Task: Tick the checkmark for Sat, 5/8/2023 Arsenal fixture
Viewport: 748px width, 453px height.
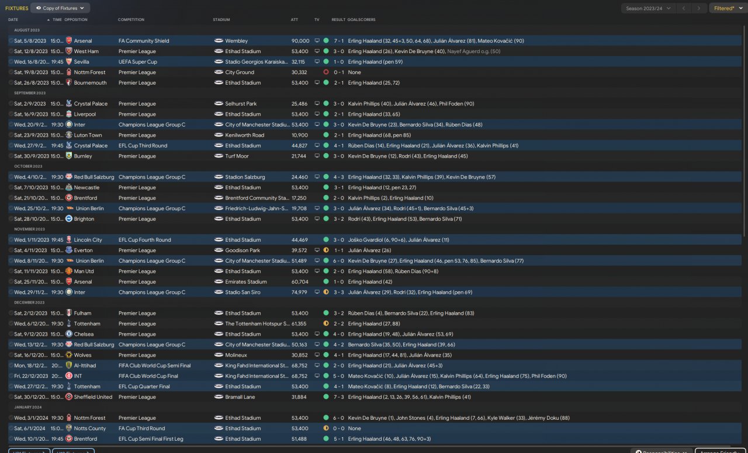Action: 11,41
